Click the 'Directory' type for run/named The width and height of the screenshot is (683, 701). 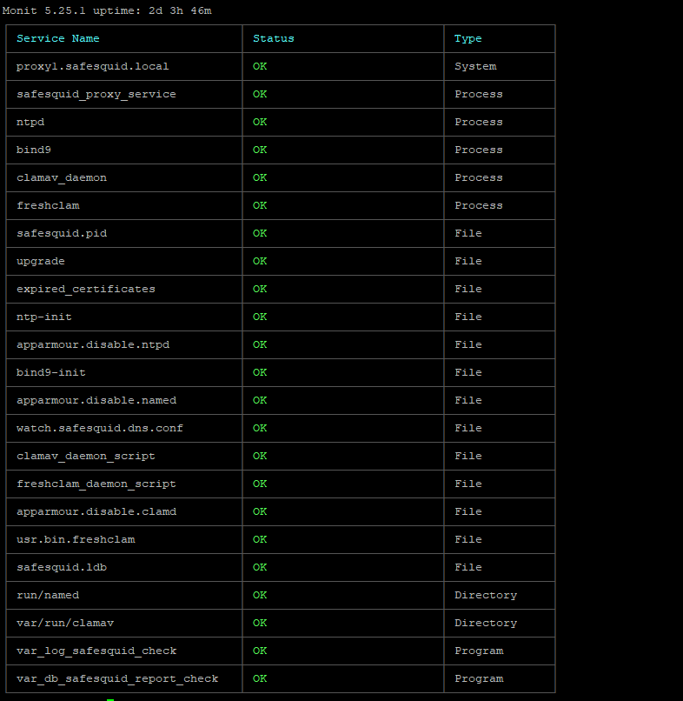pos(486,596)
